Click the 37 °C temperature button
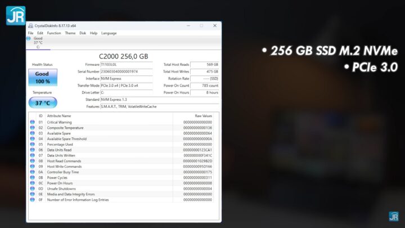This screenshot has width=405, height=228. point(43,102)
